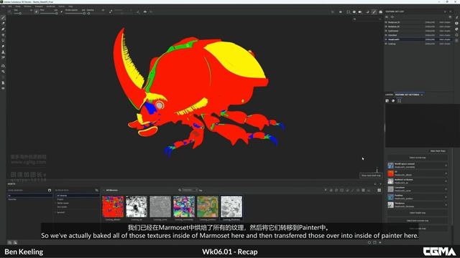Select the Clone stamp tool in the left toolbar

(x=3, y=52)
